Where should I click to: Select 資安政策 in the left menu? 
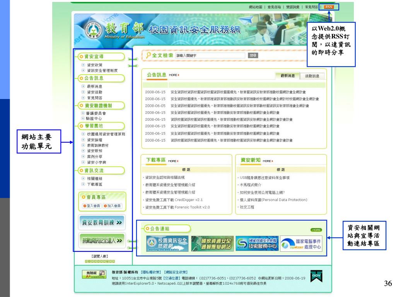[x=95, y=65]
